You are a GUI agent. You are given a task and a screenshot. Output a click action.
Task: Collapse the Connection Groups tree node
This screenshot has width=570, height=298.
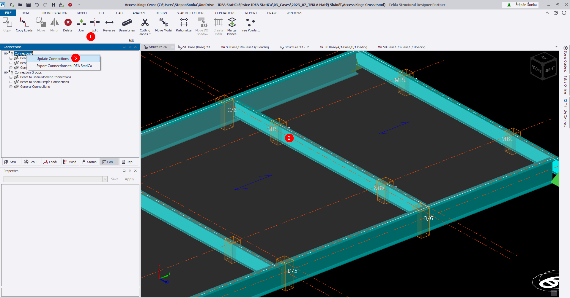point(5,73)
